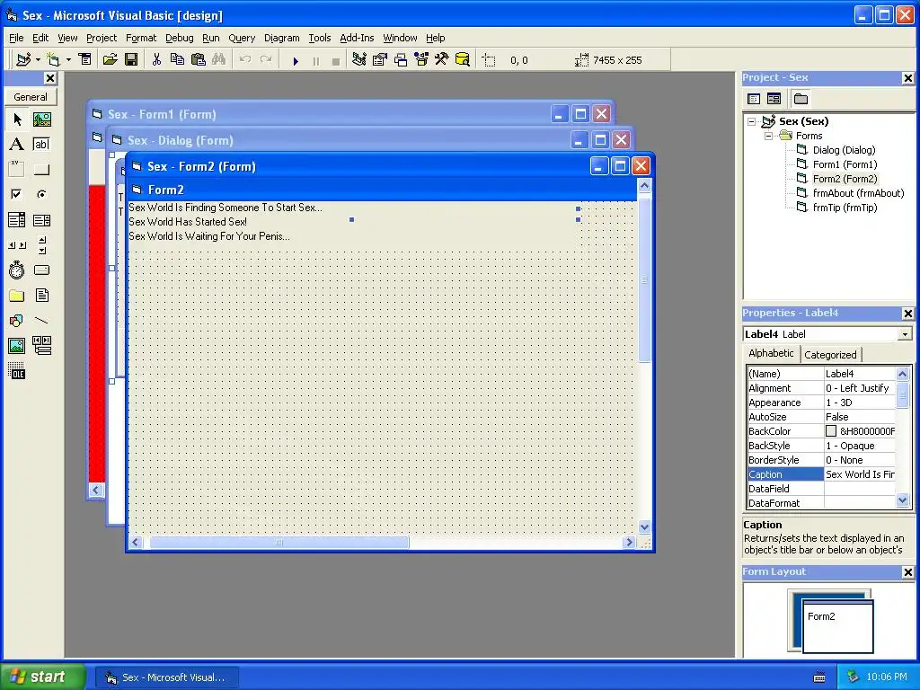This screenshot has height=690, width=920.
Task: Select the Label control tool
Action: [x=17, y=145]
